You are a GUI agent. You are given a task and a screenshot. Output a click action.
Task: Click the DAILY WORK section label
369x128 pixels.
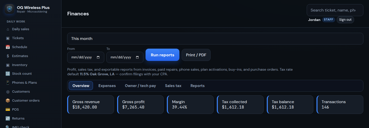click(x=16, y=22)
